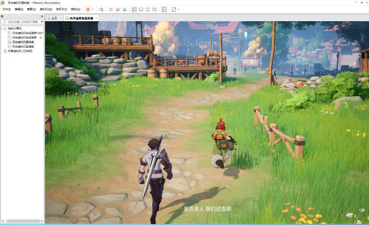
Task: Toggle the library sidebar view button
Action: pos(134,9)
